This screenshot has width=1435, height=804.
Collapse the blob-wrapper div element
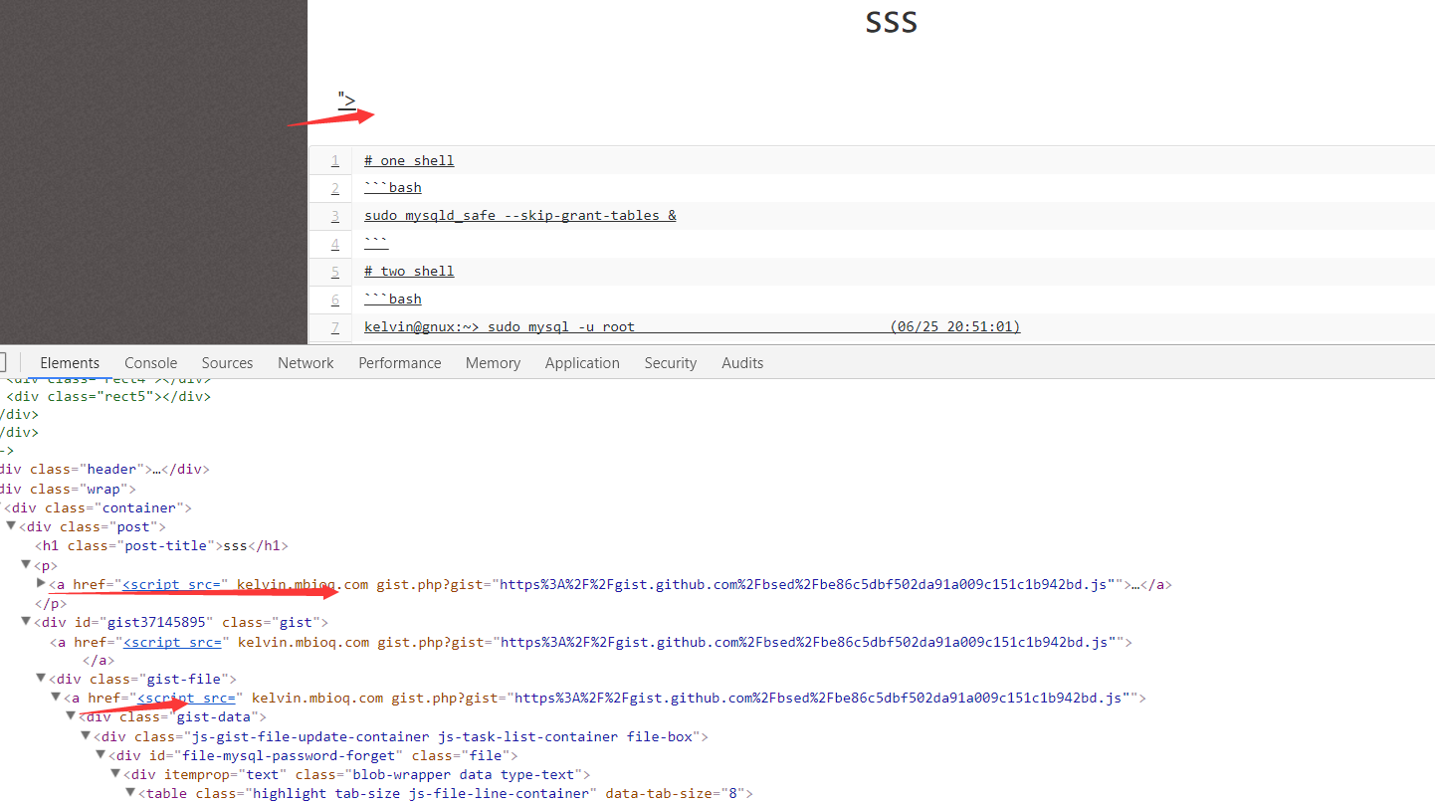[x=115, y=773]
